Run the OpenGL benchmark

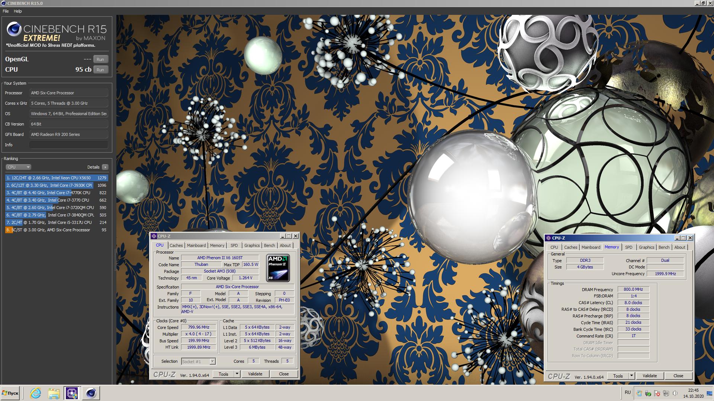pos(100,59)
